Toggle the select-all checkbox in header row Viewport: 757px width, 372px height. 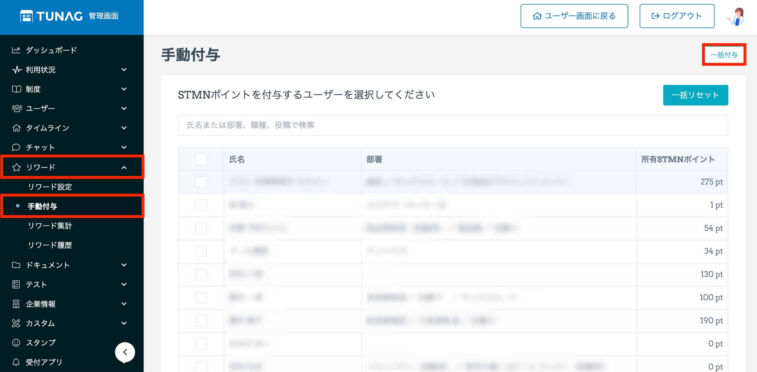[x=201, y=159]
